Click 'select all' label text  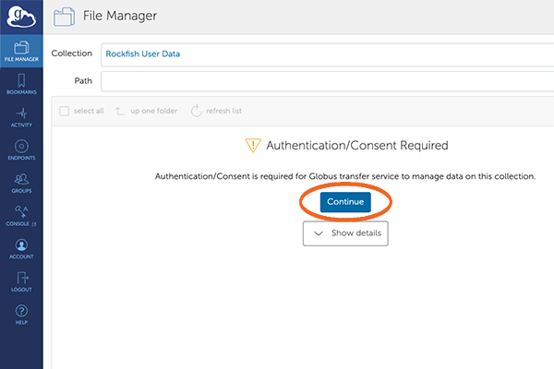[x=89, y=111]
